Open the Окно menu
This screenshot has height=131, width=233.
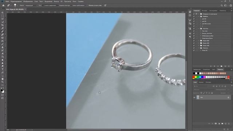pos(74,1)
